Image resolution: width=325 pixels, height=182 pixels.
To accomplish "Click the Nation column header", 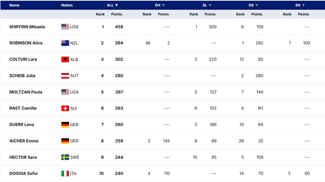I will click(67, 5).
